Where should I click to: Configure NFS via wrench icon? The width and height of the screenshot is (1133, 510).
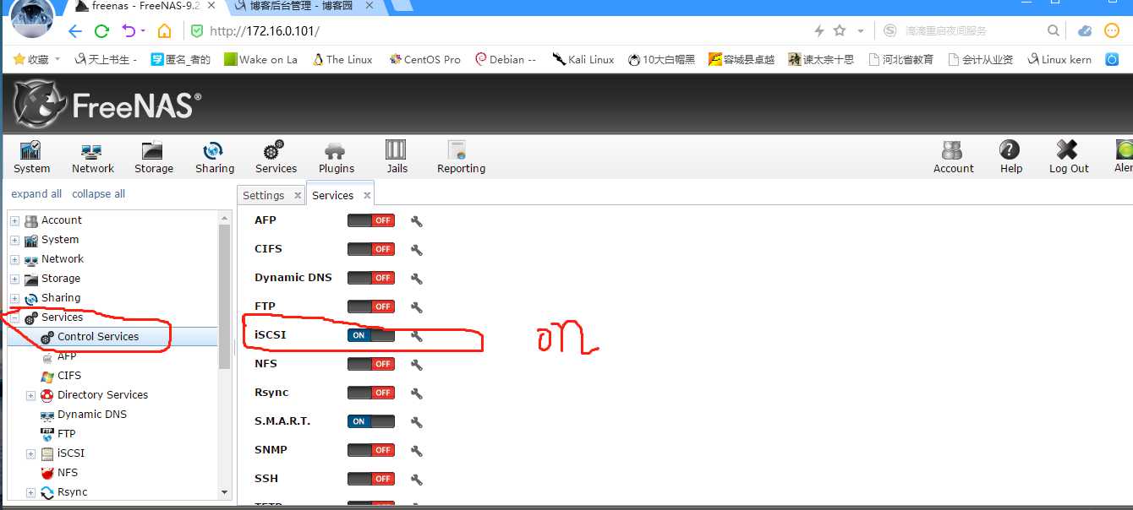coord(416,365)
